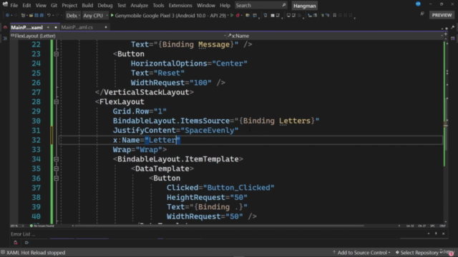Collapse the FlexLayout element at line 28
458x257 pixels.
(56, 101)
